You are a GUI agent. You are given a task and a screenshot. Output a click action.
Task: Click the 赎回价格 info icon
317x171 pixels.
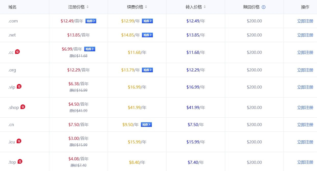point(264,7)
